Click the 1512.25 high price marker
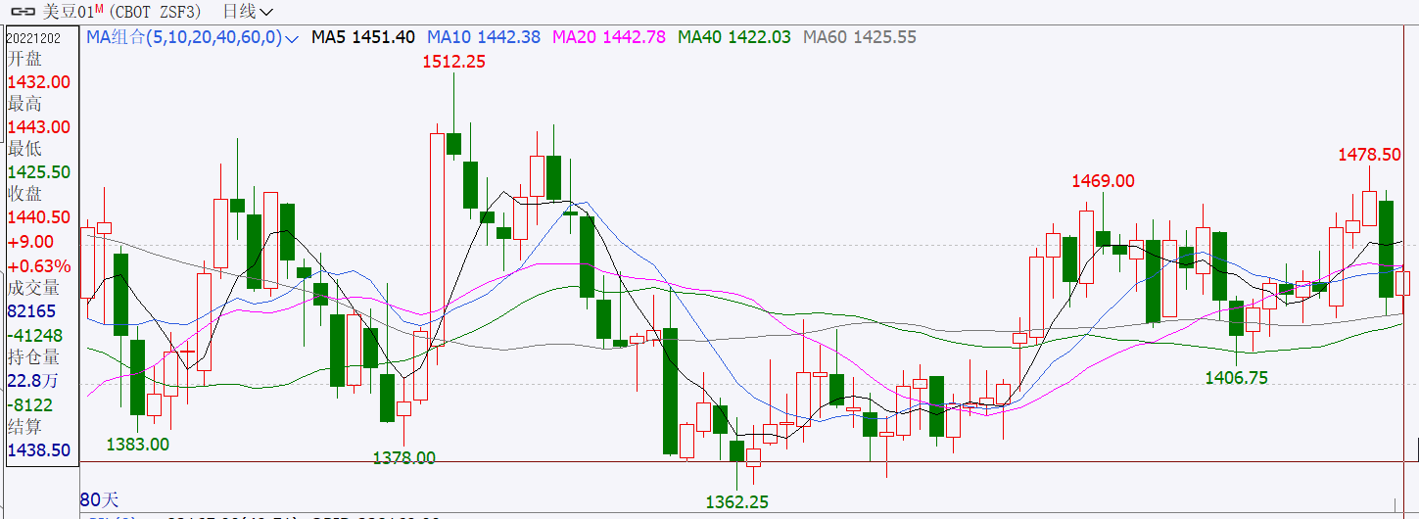The height and width of the screenshot is (519, 1419). [x=454, y=62]
